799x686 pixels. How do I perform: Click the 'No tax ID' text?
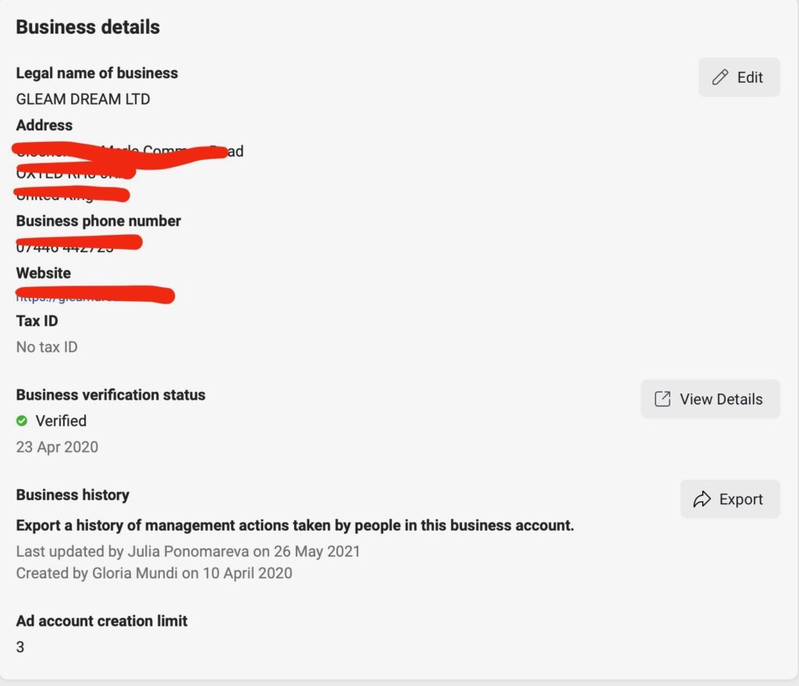click(47, 347)
